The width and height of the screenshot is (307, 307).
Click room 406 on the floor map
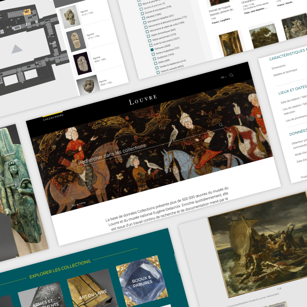29,67
